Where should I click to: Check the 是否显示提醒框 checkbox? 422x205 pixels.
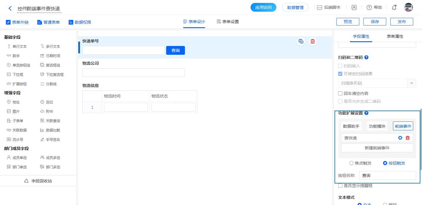coord(340,185)
